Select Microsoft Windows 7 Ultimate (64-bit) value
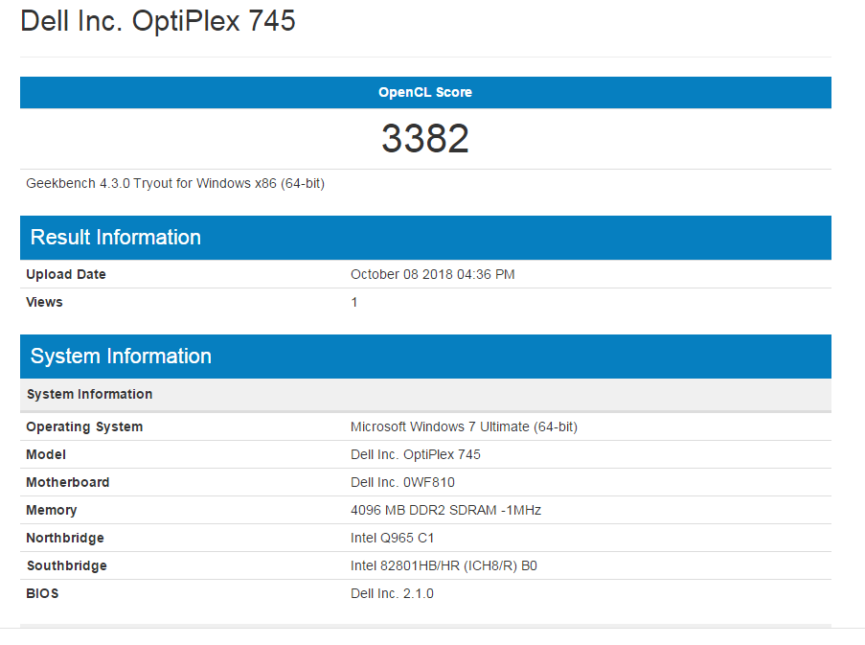Screen dimensions: 865x645 (464, 427)
